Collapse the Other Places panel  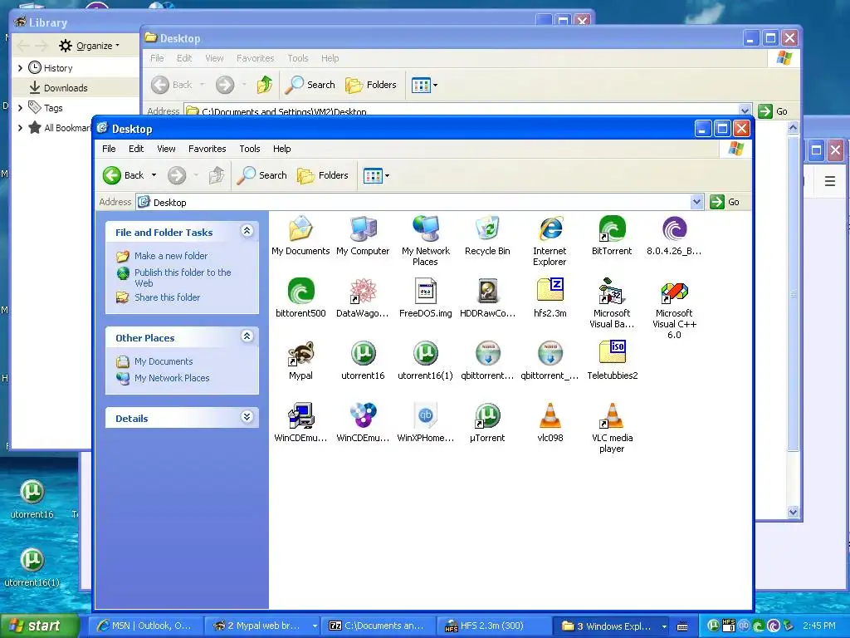(x=247, y=336)
